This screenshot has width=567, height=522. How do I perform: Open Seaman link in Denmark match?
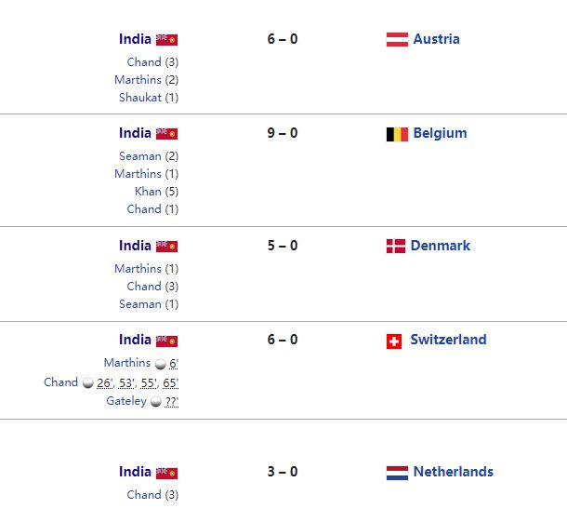point(140,304)
